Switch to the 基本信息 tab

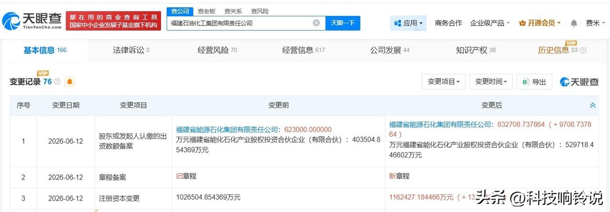coord(45,50)
